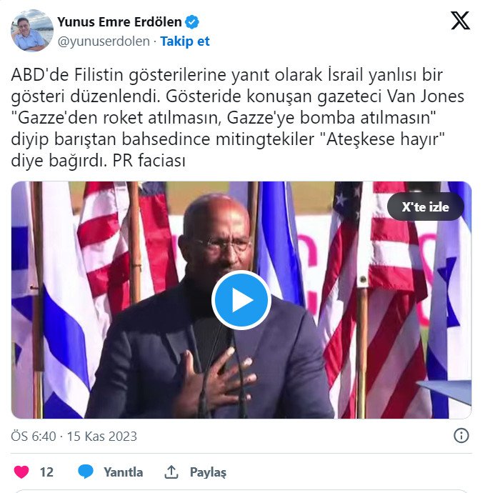Click the tweet text body

tap(237, 117)
